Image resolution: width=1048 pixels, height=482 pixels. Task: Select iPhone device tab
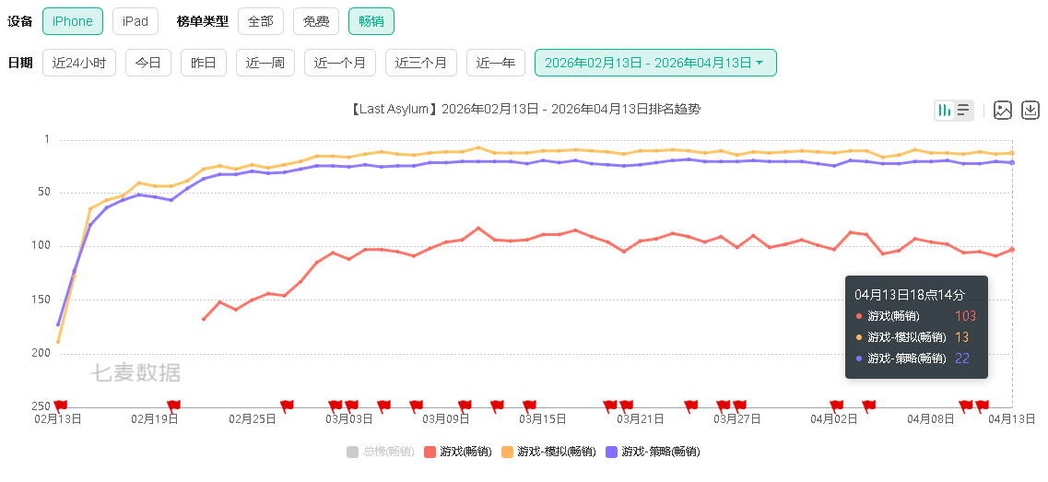(73, 21)
